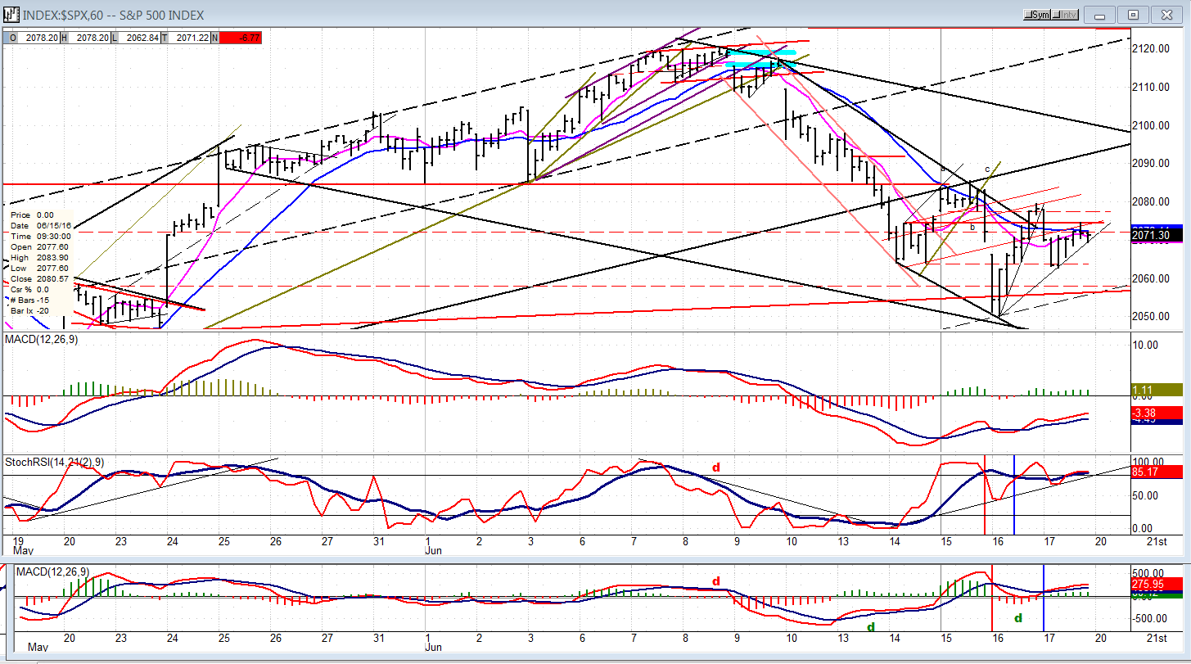Select the 'b' wave label annotation
This screenshot has width=1191, height=664.
pos(972,227)
